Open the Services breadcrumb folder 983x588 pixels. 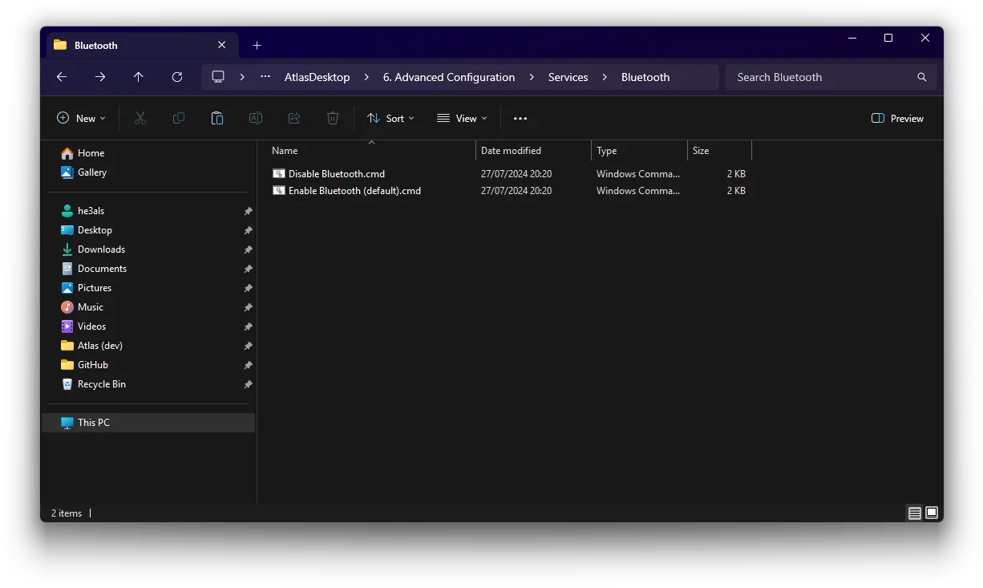[x=568, y=77]
